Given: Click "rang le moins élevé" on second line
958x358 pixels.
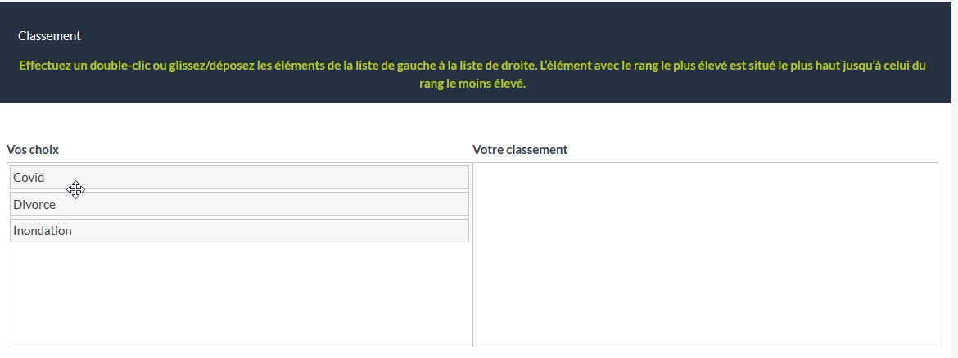Looking at the screenshot, I should [472, 84].
